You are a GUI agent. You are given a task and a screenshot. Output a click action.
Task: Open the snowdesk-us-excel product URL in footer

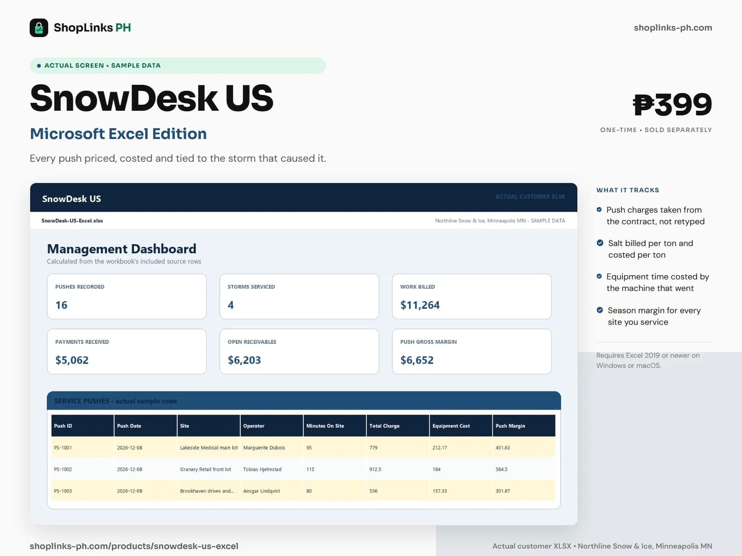click(x=134, y=546)
